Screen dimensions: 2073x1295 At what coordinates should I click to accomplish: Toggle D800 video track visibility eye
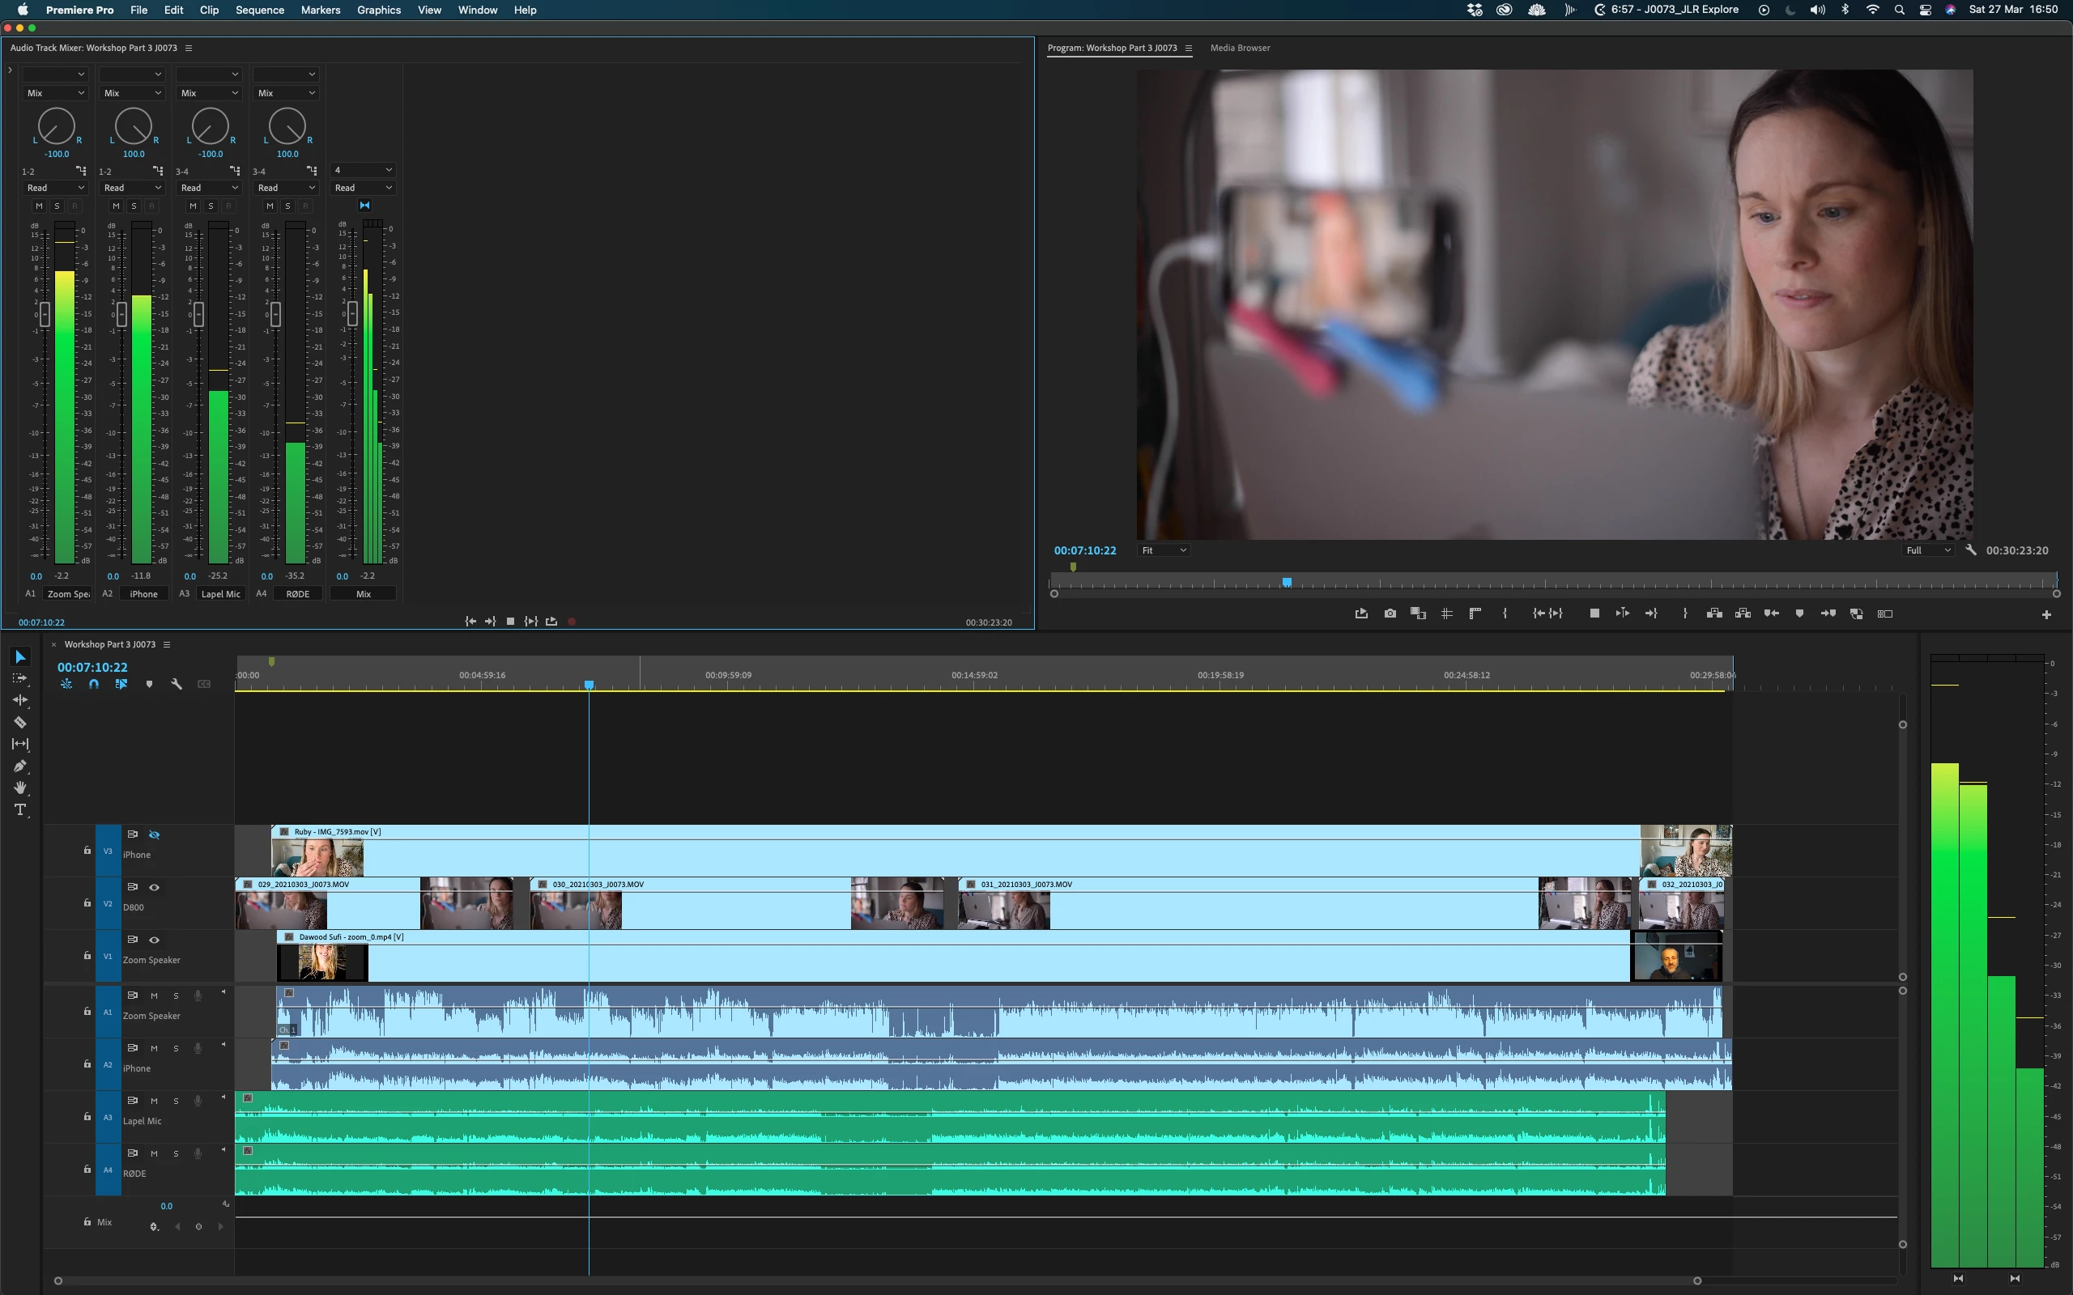pyautogui.click(x=154, y=887)
